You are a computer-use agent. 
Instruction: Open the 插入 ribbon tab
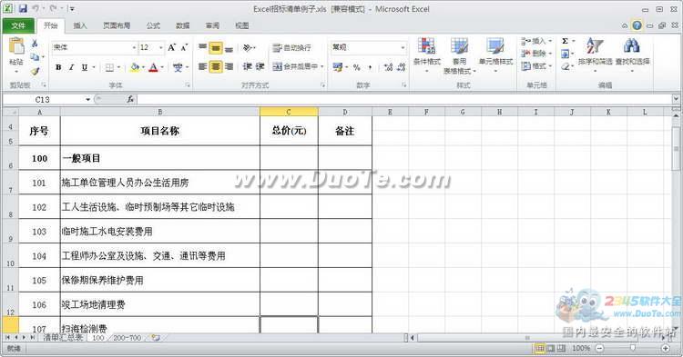pyautogui.click(x=80, y=25)
